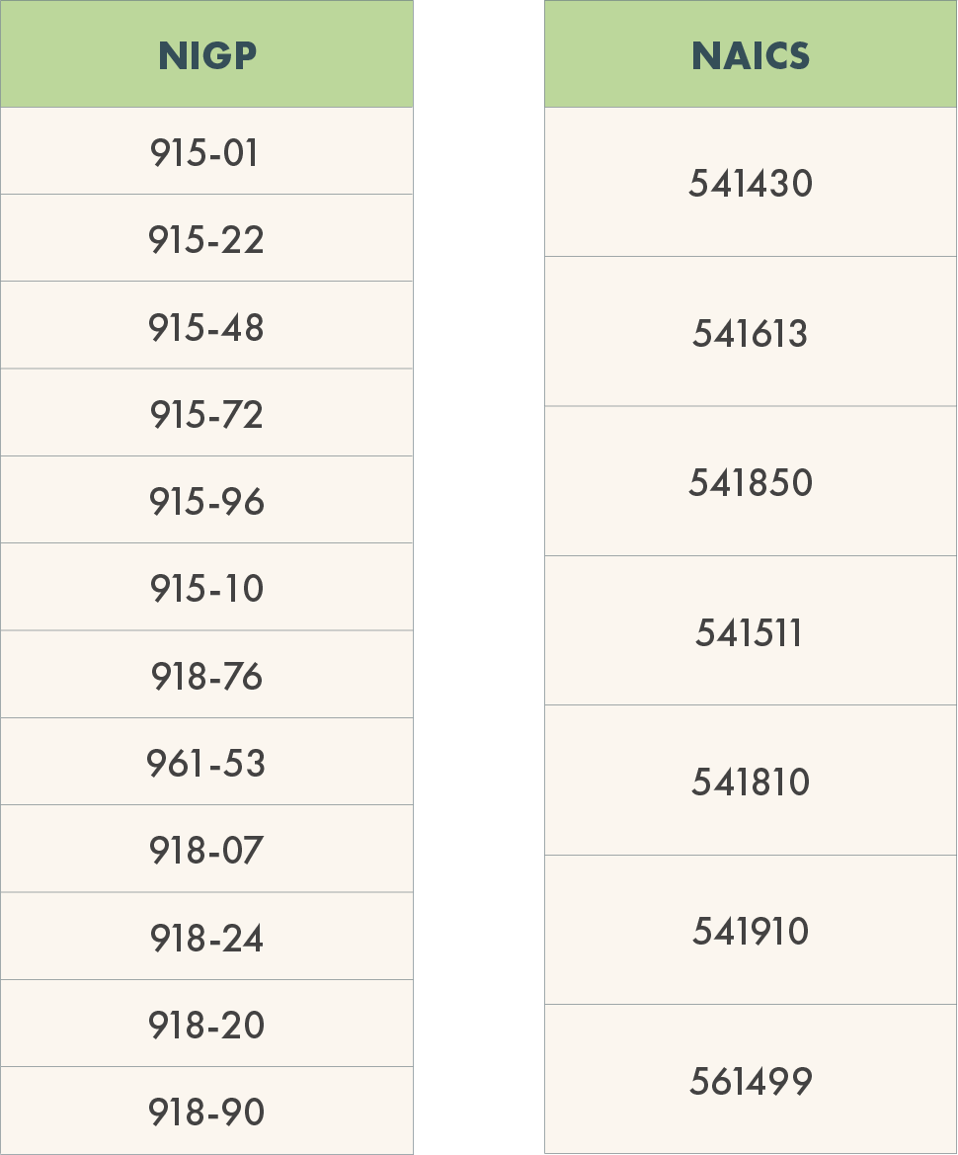Select NIGP code 915-22 cell
Image resolution: width=958 pixels, height=1155 pixels.
pos(207,238)
